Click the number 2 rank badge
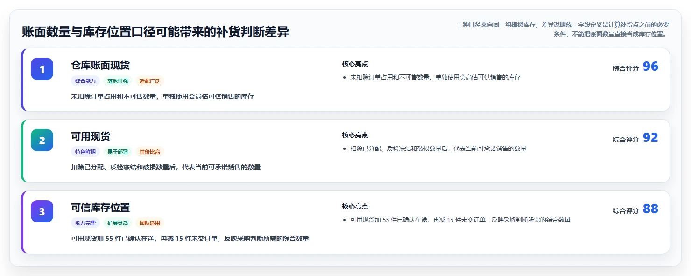Image resolution: width=691 pixels, height=276 pixels. [x=42, y=140]
